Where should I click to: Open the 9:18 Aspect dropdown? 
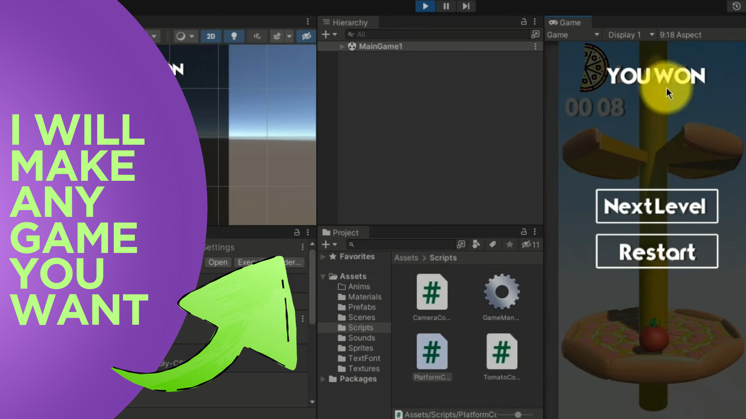[680, 35]
